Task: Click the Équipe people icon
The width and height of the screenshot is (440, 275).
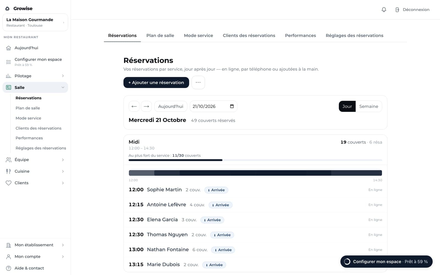Action: (9, 160)
